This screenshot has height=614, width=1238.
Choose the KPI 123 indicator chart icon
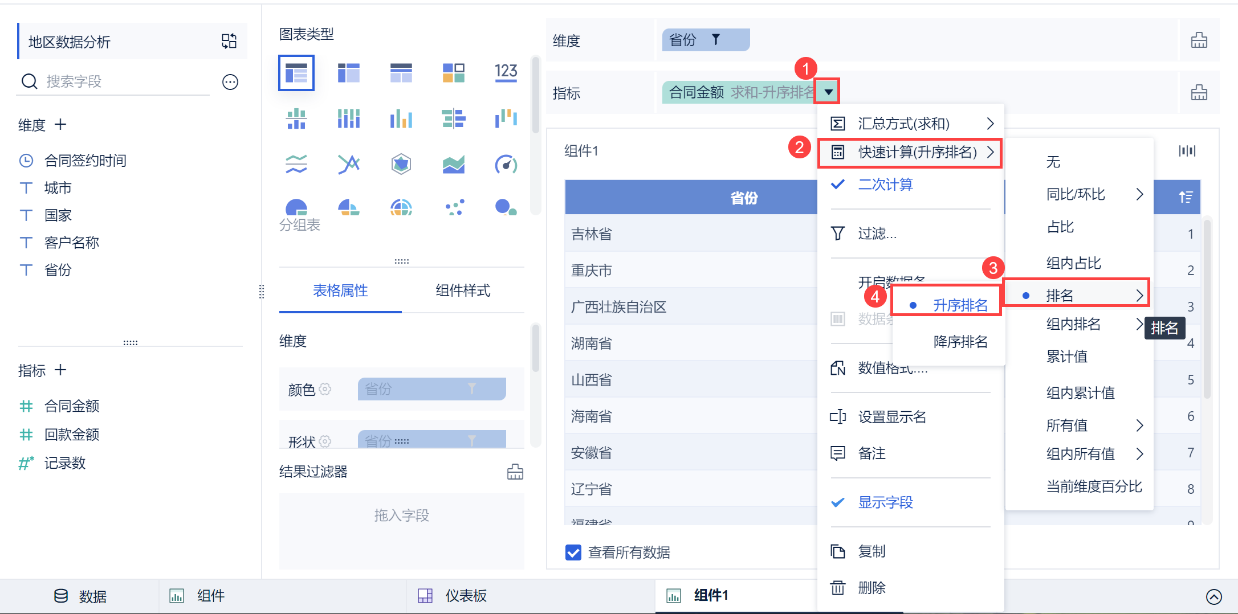[506, 72]
